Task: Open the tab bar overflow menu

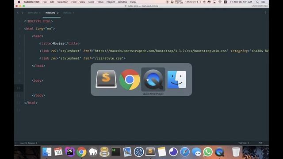Action: click(265, 13)
